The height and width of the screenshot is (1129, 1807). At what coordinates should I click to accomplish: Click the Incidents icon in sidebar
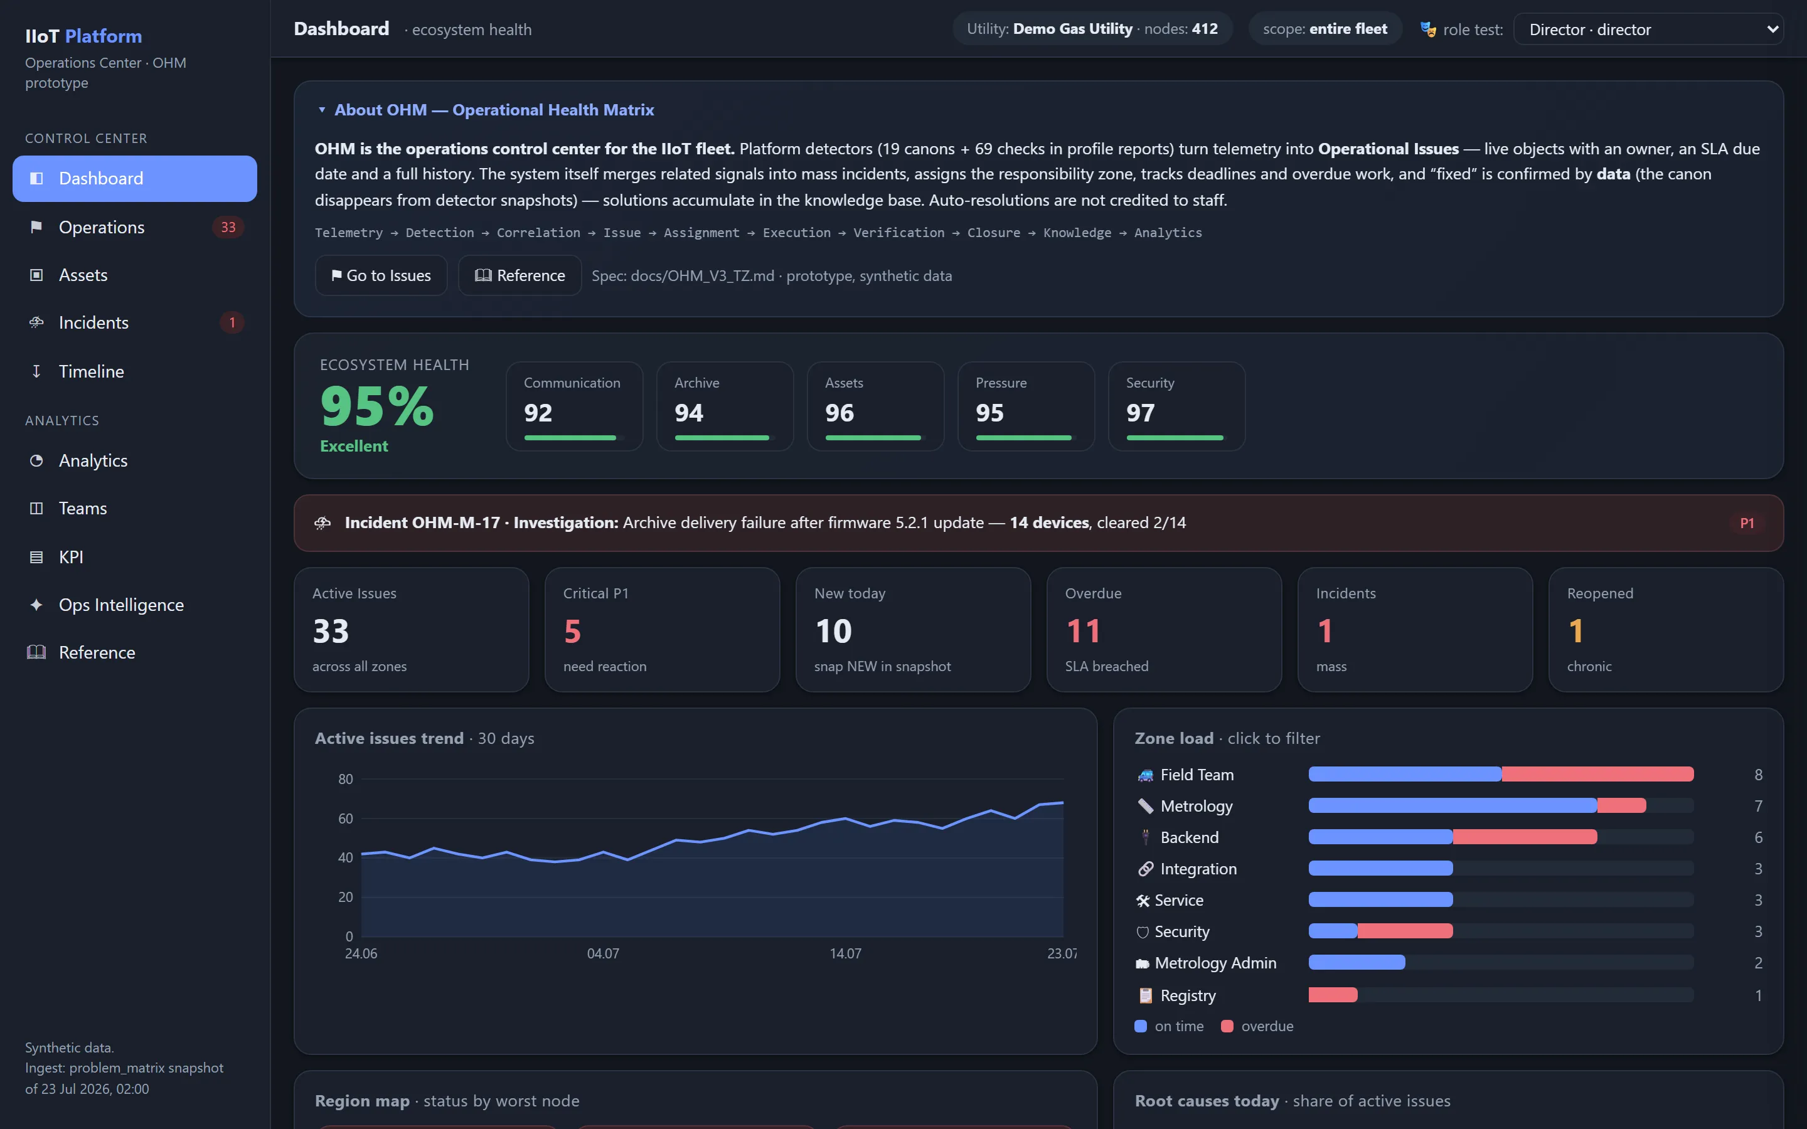pyautogui.click(x=36, y=322)
